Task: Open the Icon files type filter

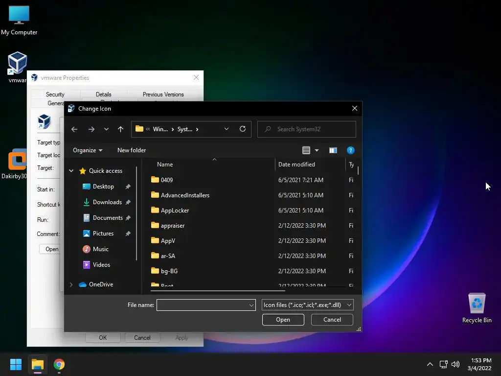Action: 307,305
